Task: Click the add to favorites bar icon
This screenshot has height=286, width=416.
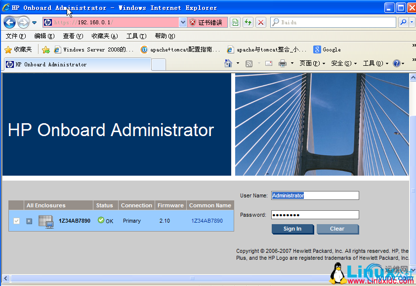Action: pyautogui.click(x=46, y=49)
